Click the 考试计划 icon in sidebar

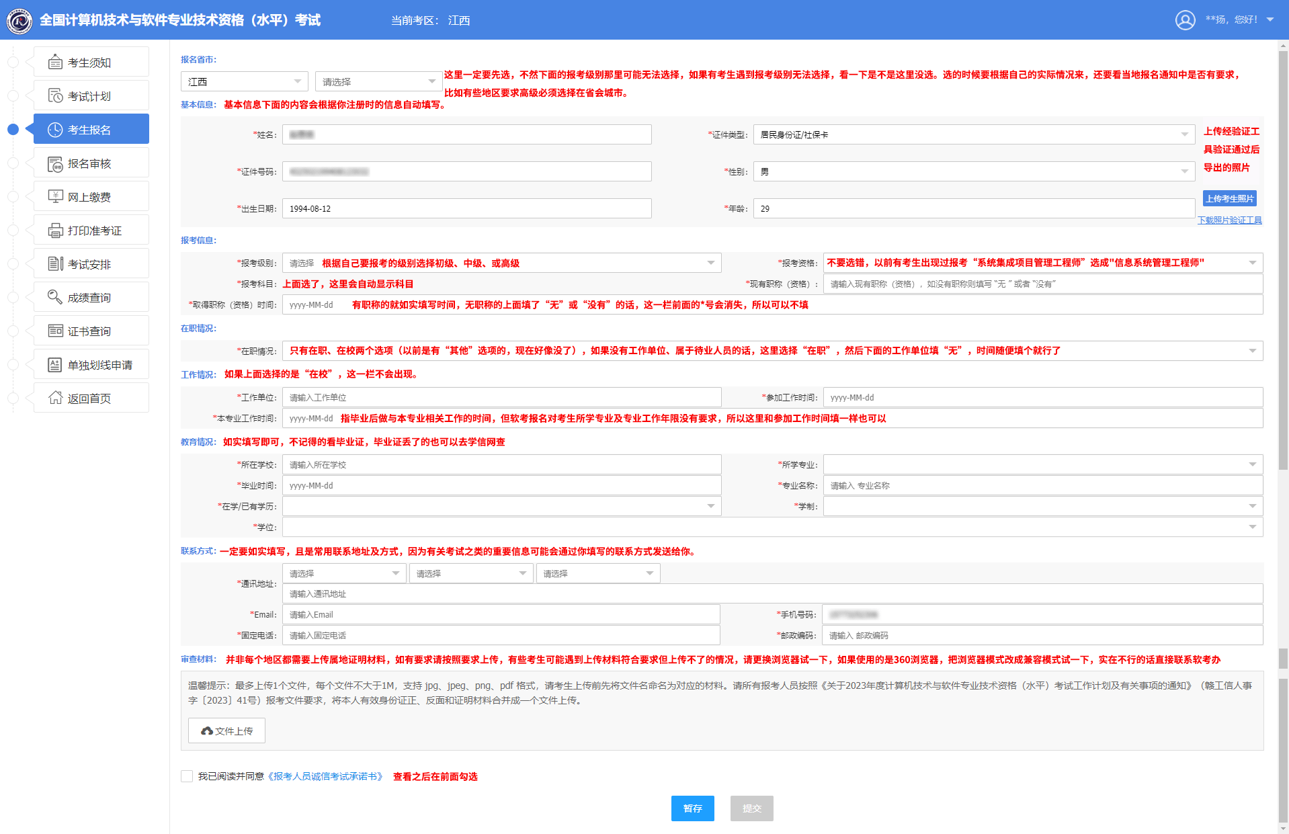tap(55, 96)
